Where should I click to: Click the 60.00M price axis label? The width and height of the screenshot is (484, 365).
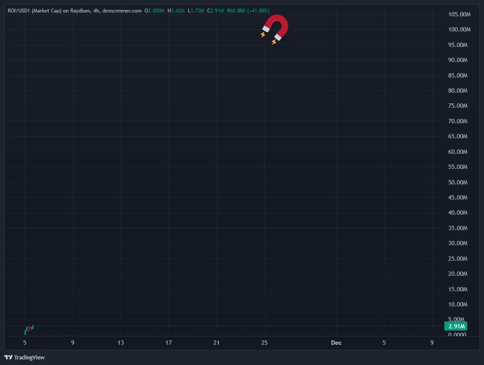click(x=458, y=152)
